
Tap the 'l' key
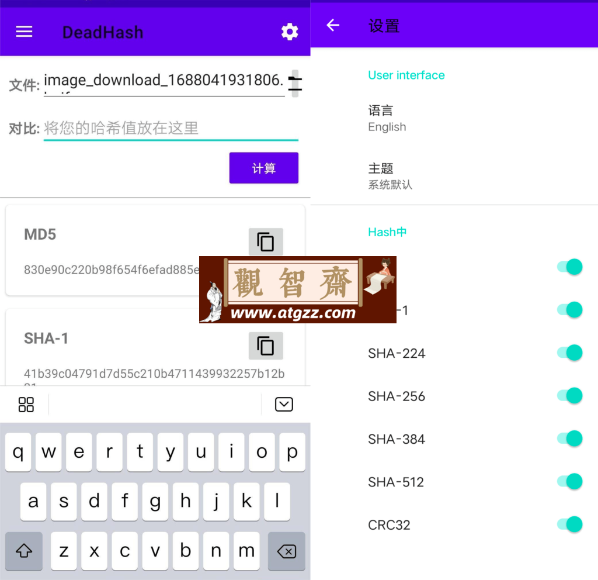click(x=277, y=502)
